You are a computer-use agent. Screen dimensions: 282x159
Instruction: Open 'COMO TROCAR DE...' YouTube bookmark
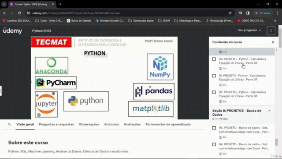(x=251, y=21)
